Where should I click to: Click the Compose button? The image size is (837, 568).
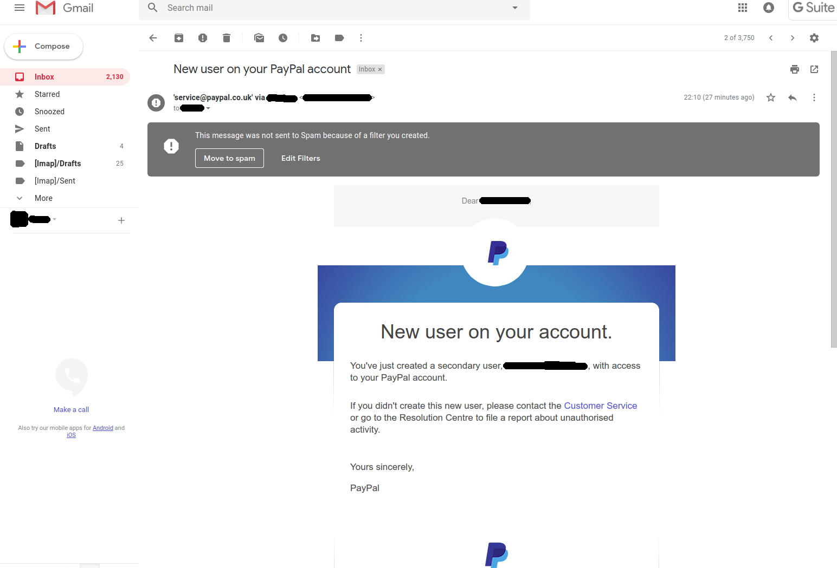pos(44,47)
